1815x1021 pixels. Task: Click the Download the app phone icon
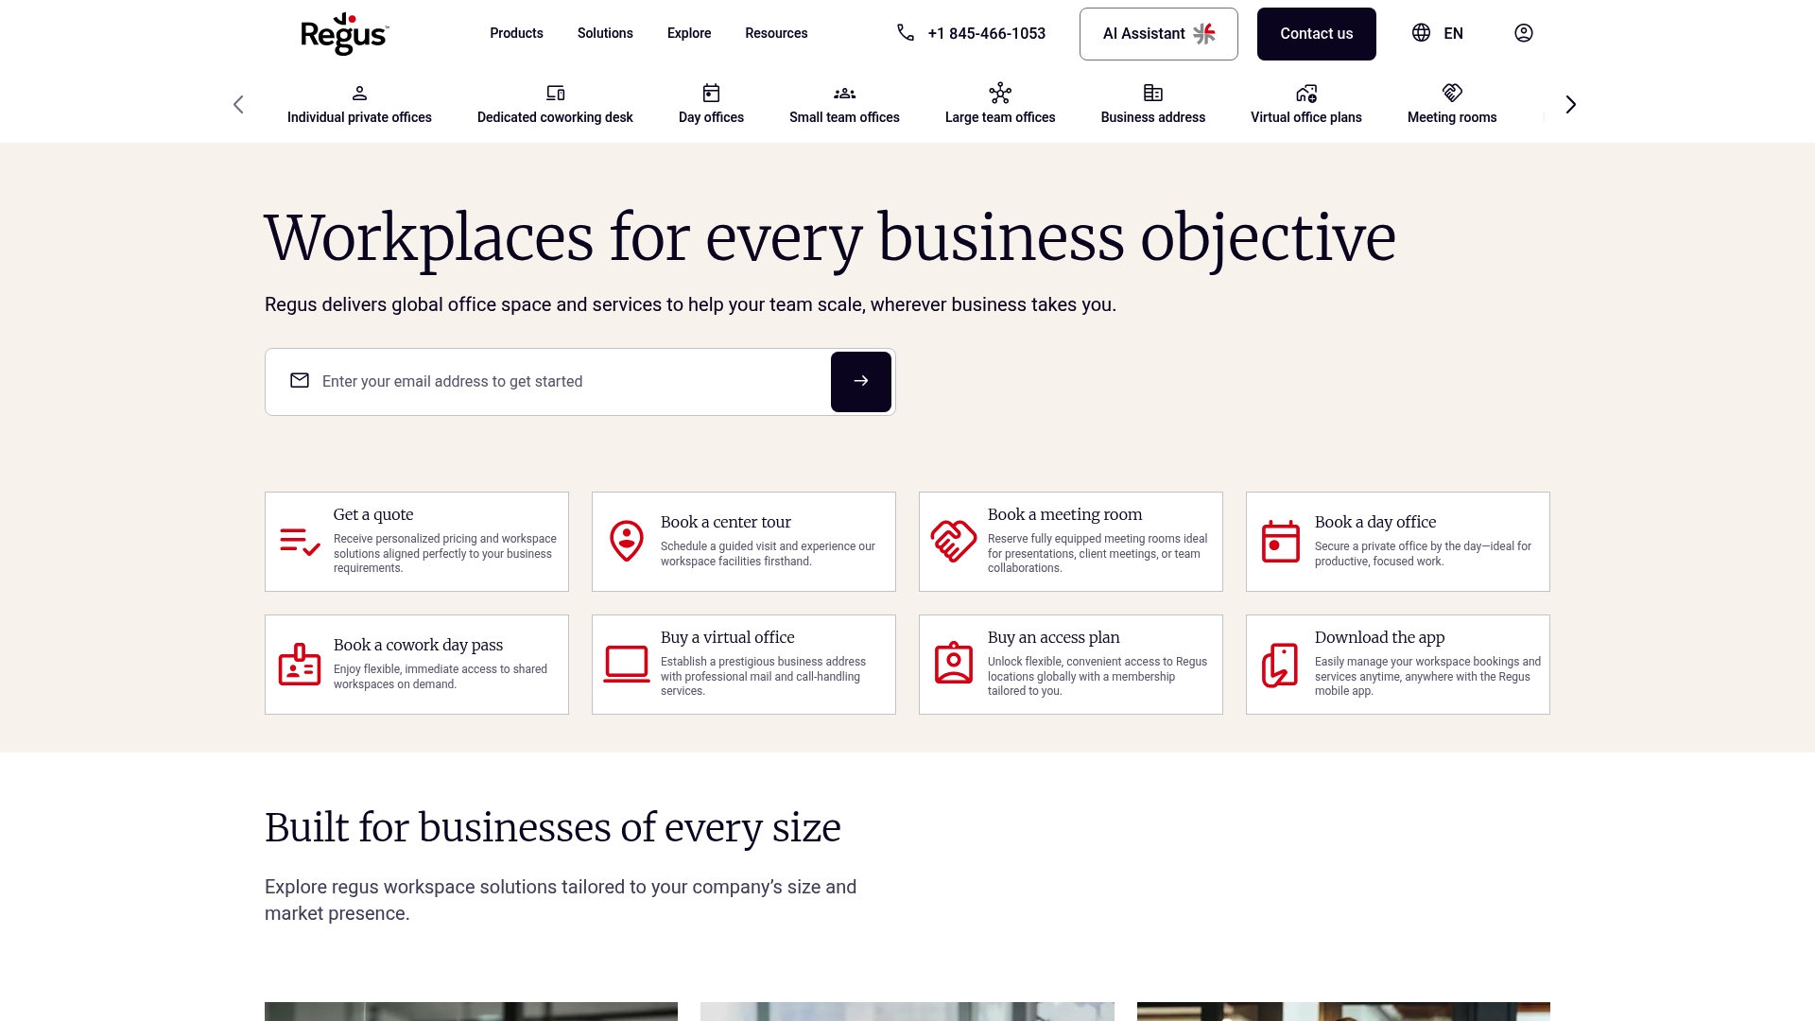[1280, 666]
